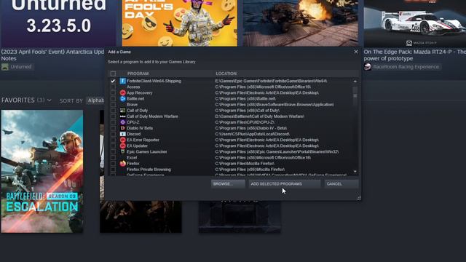Uncheck the FortniteClient-Win64-Shipping checkbox
The height and width of the screenshot is (262, 466).
pos(113,81)
